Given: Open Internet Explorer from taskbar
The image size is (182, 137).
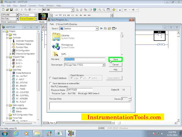Looking at the screenshot, I should (16, 133).
